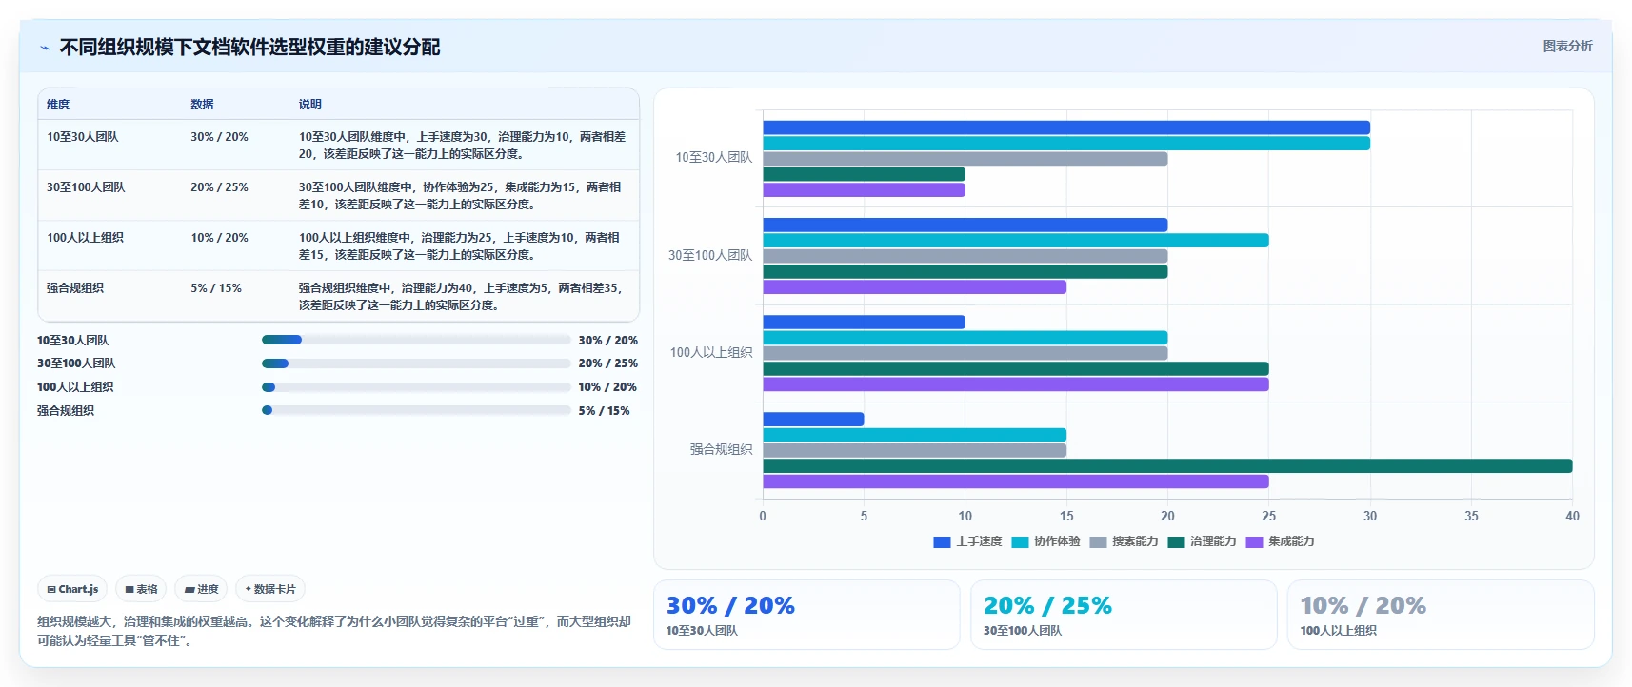Viewport: 1632px width, 687px height.
Task: Click the 集成能力 bar for 100人以上组织
Action: (x=1016, y=384)
